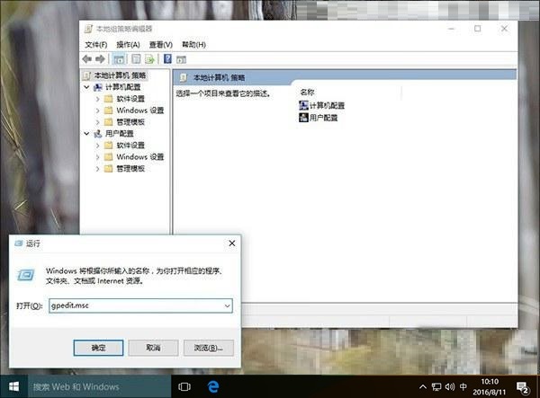Expand Windows 设置 under 用户配置
The height and width of the screenshot is (398, 540).
pos(97,157)
